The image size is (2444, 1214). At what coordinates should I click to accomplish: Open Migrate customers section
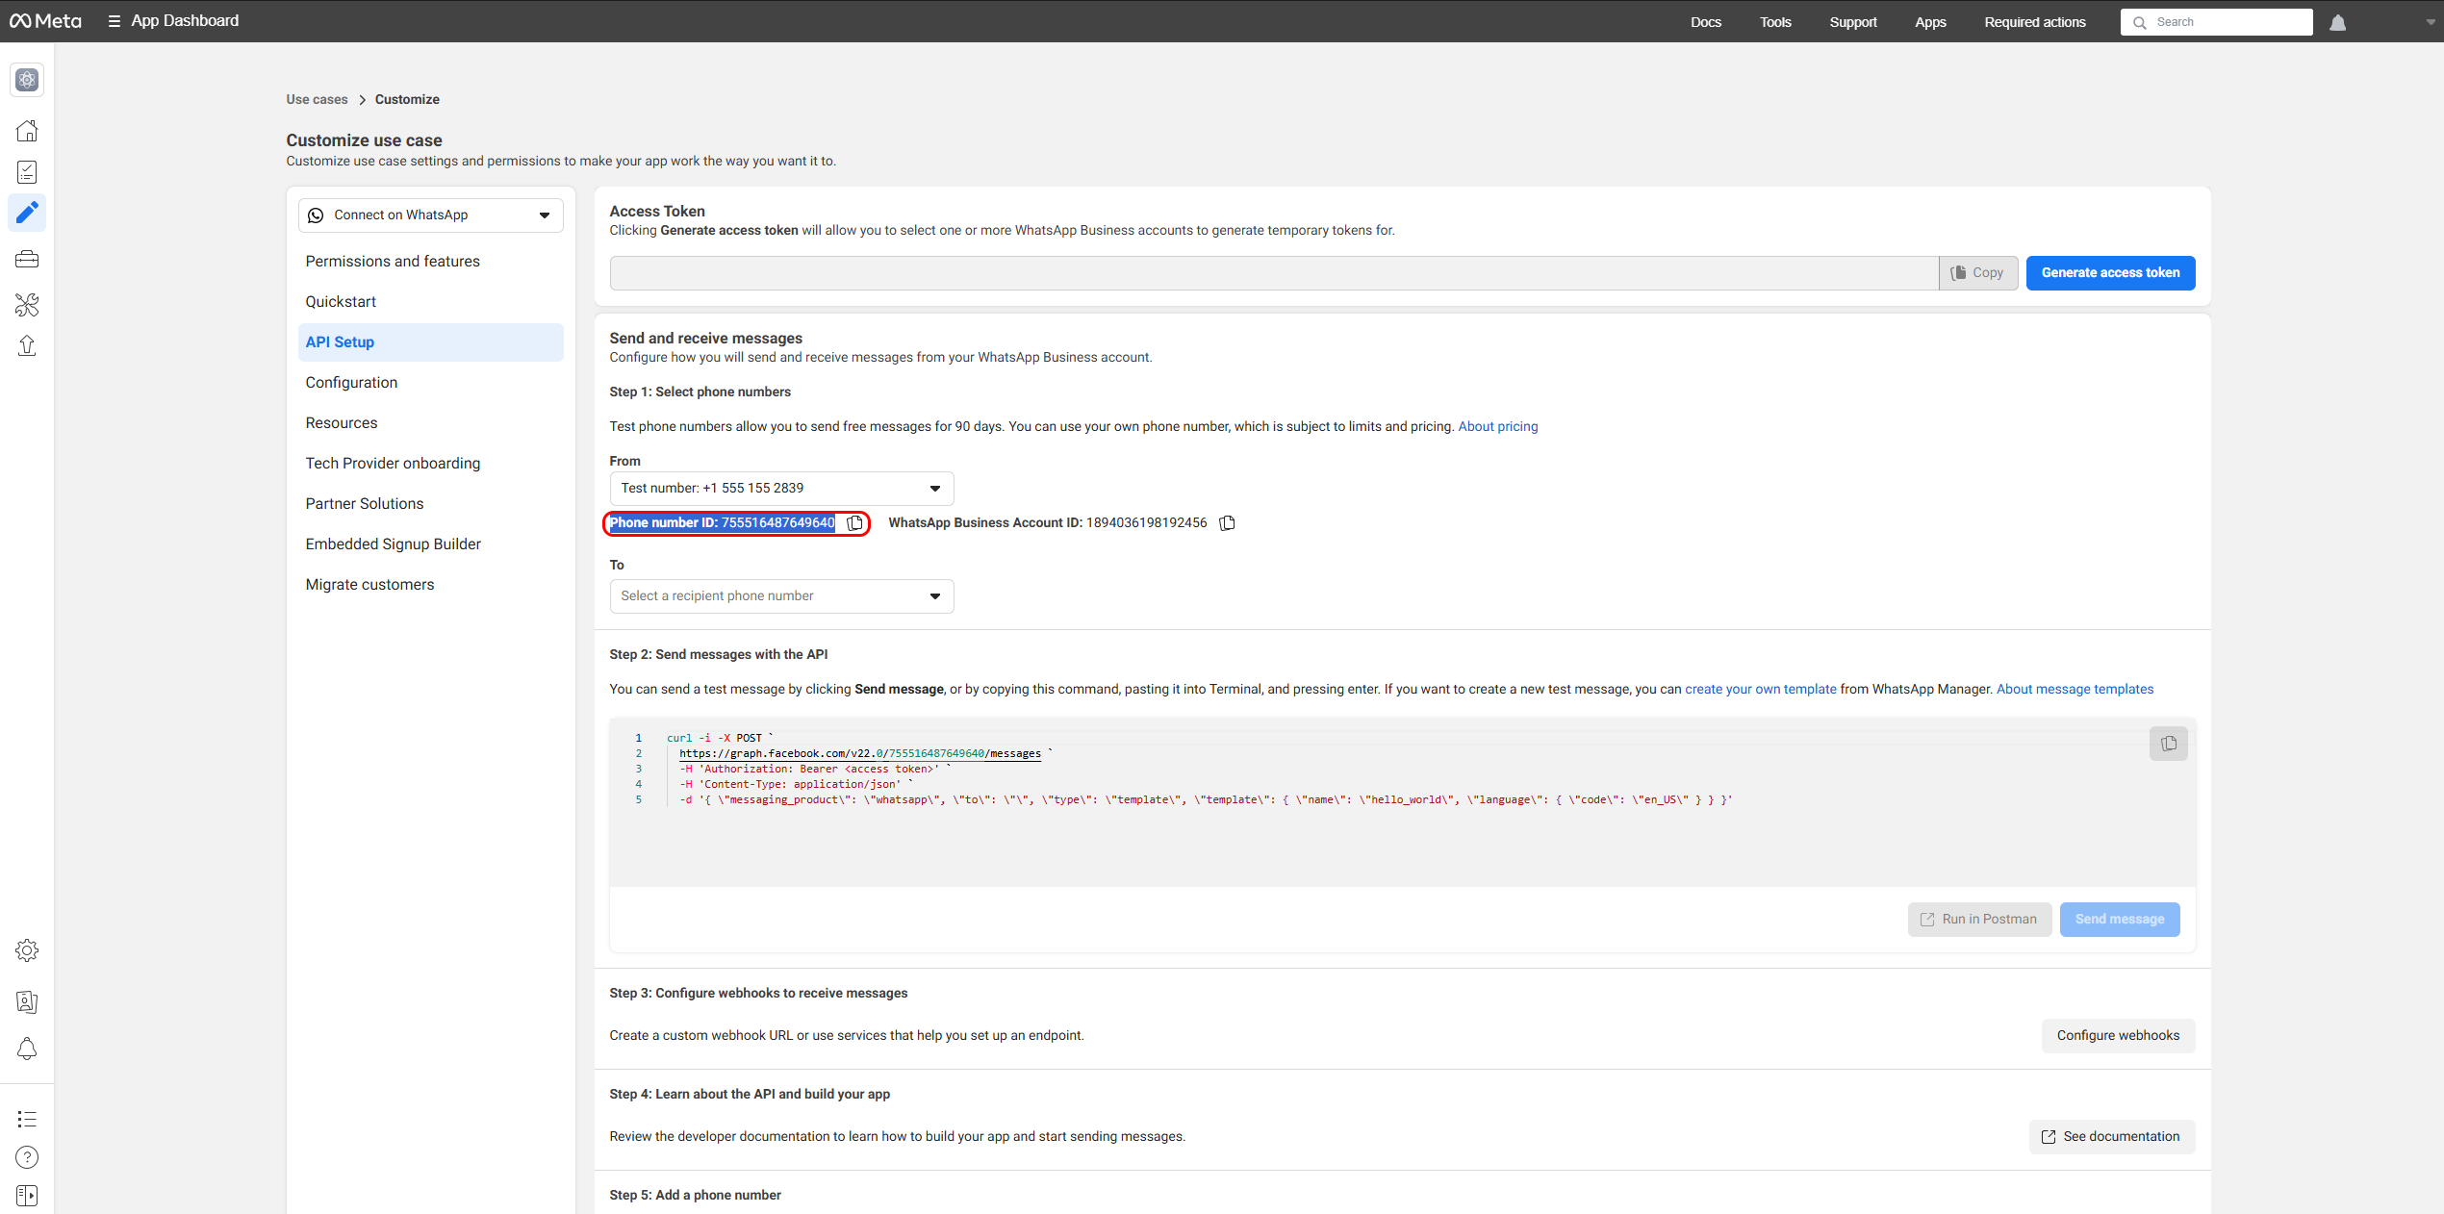coord(431,585)
